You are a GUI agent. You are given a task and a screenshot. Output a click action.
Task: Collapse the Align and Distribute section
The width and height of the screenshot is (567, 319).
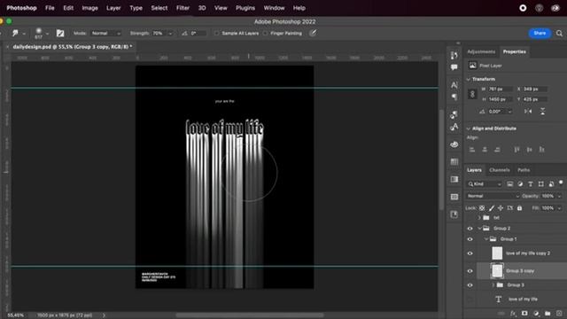click(x=469, y=128)
